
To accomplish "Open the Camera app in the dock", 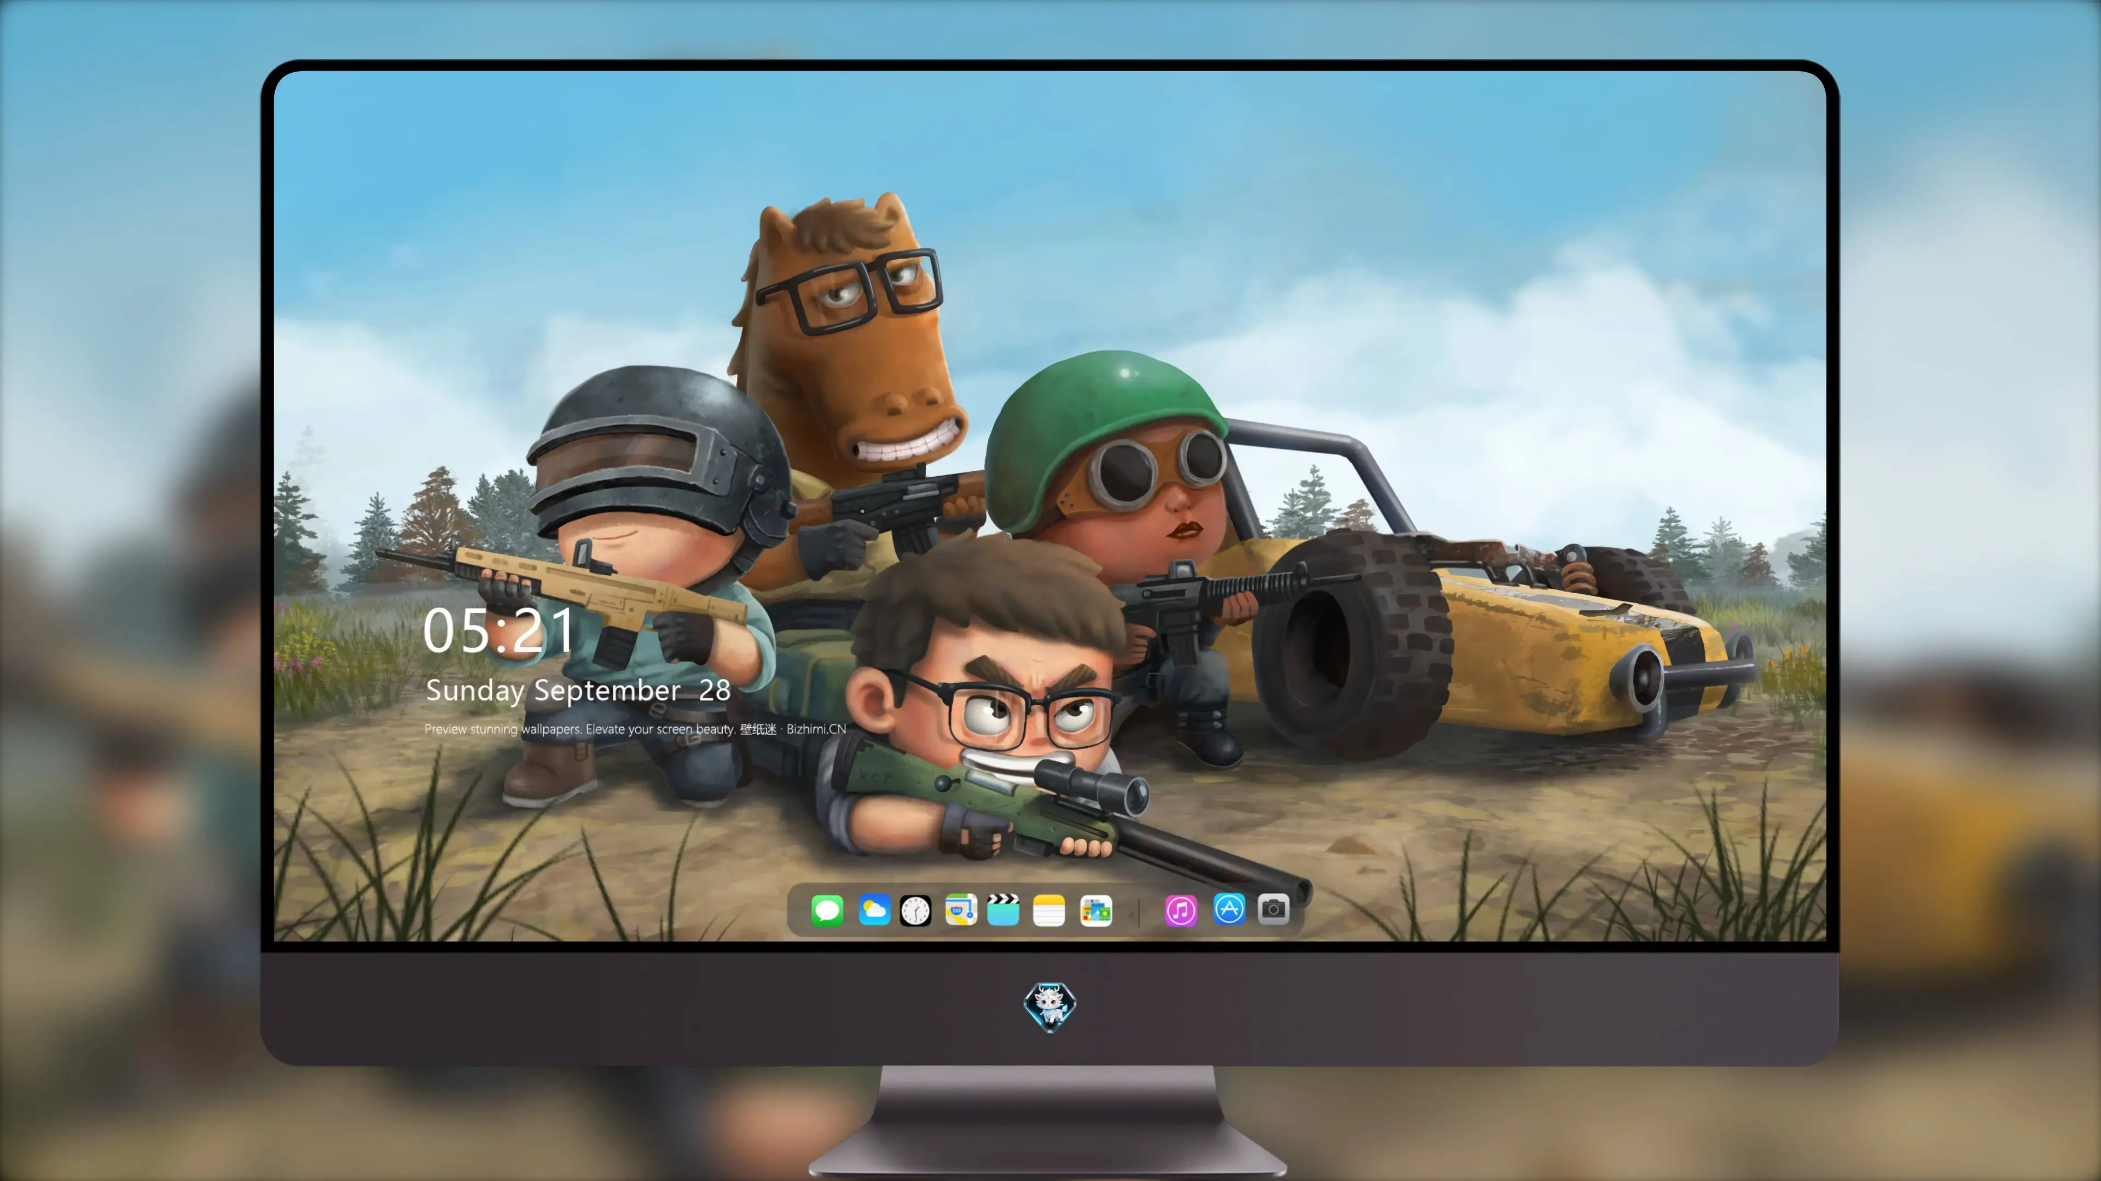I will coord(1273,909).
